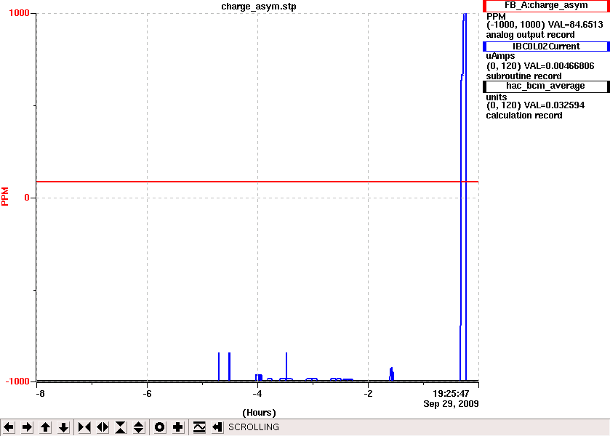Click the 19:25:47 timestamp

tap(451, 394)
